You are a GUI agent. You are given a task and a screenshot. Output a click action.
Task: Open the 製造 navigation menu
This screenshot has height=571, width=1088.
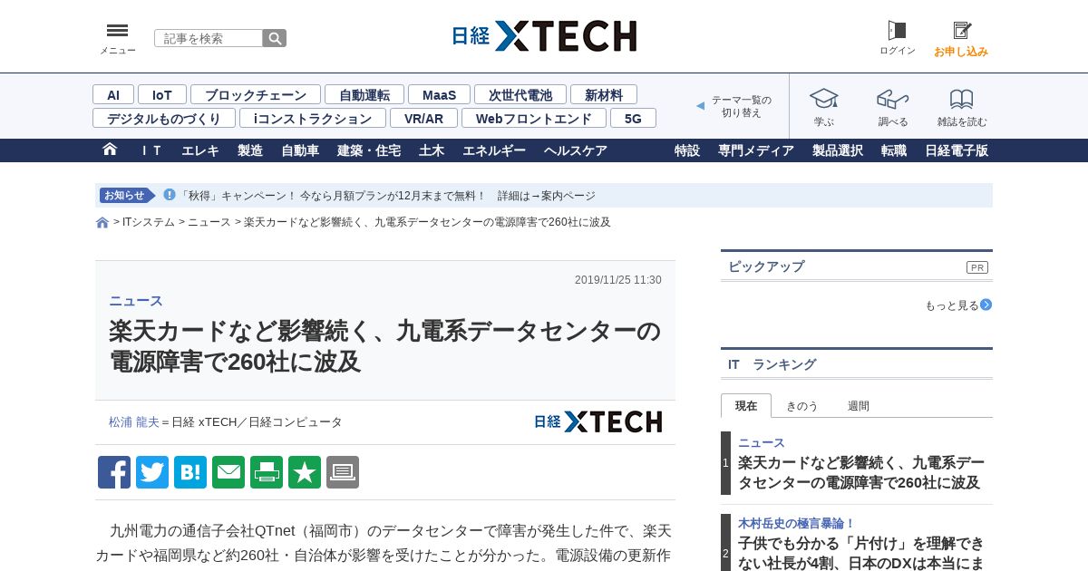250,150
